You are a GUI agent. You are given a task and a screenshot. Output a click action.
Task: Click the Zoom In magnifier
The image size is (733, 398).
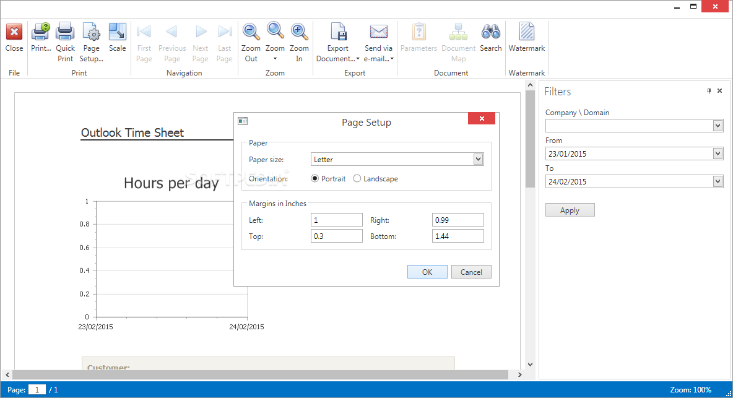click(x=299, y=32)
